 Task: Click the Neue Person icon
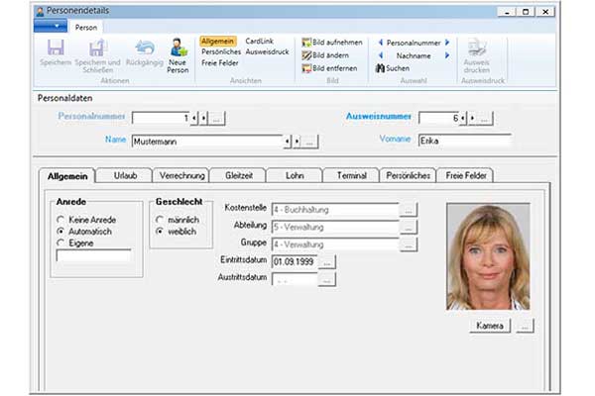[178, 49]
